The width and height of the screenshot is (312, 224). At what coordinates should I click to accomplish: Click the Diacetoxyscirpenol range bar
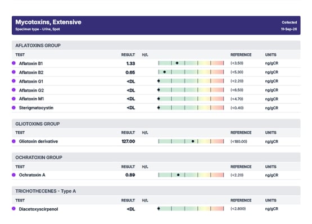pyautogui.click(x=191, y=209)
